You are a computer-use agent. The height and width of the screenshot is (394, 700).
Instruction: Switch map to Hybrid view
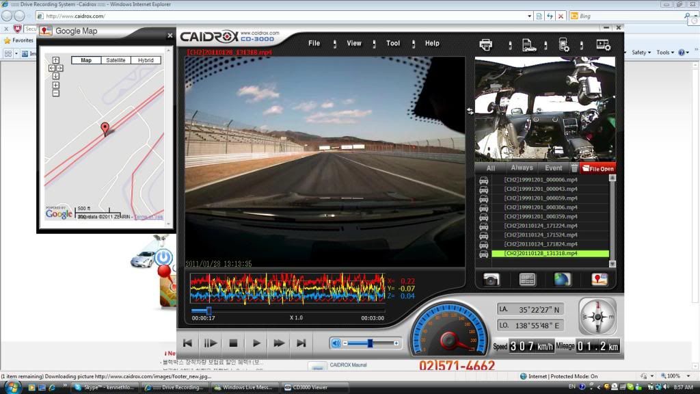click(146, 60)
